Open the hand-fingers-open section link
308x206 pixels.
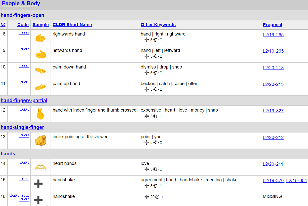22,15
